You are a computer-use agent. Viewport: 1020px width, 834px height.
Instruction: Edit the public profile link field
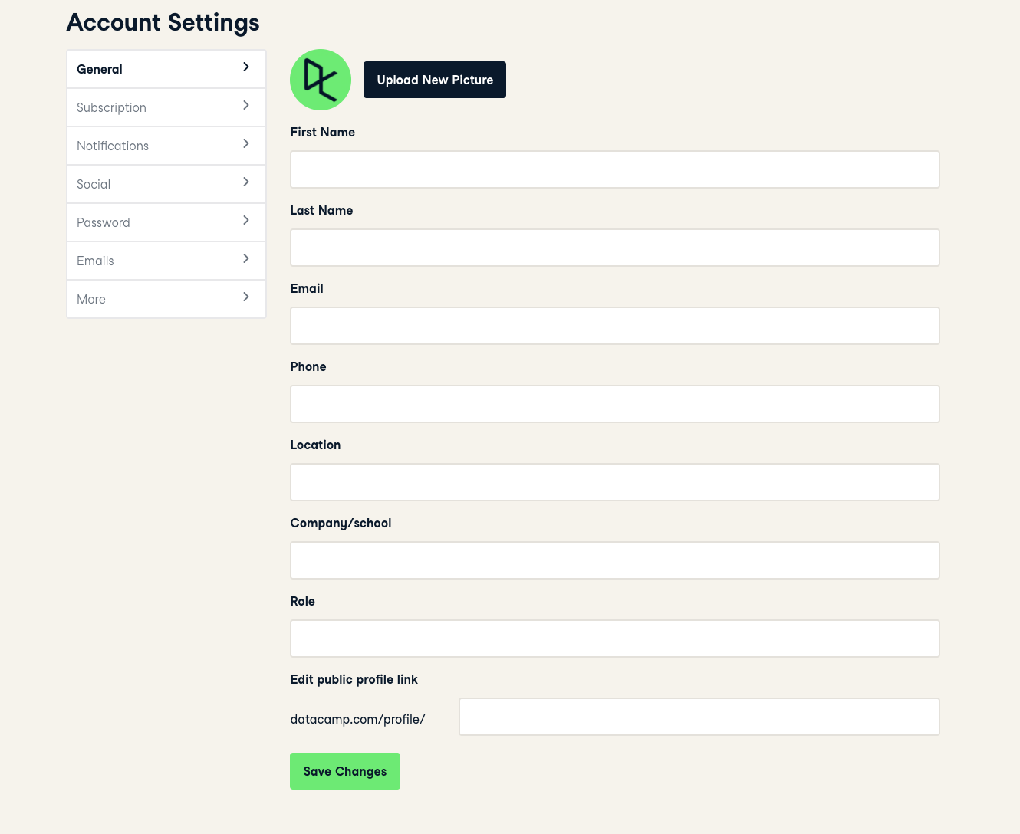(699, 717)
